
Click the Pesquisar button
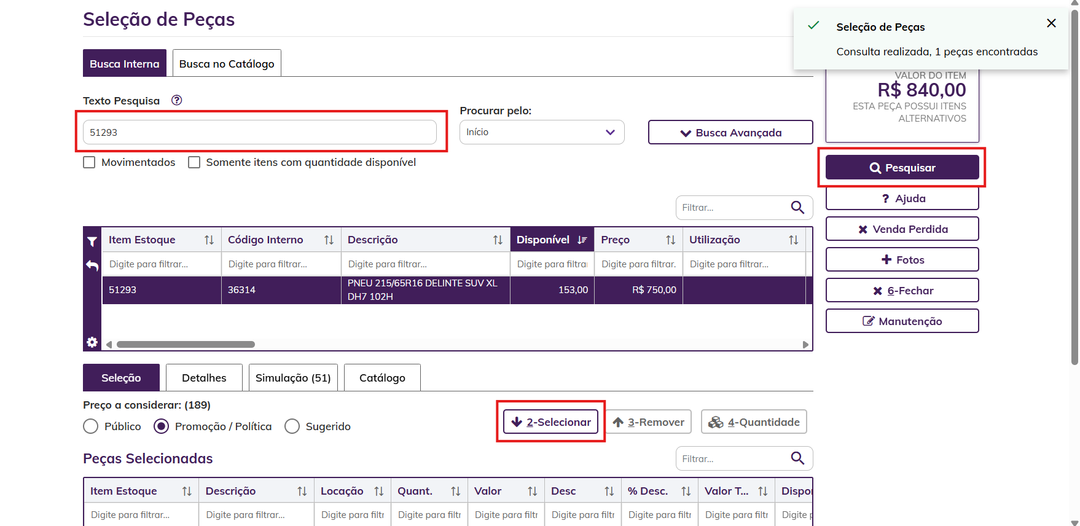pyautogui.click(x=902, y=167)
